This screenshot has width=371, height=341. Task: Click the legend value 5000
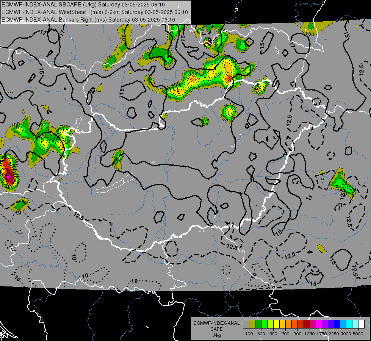(x=358, y=334)
